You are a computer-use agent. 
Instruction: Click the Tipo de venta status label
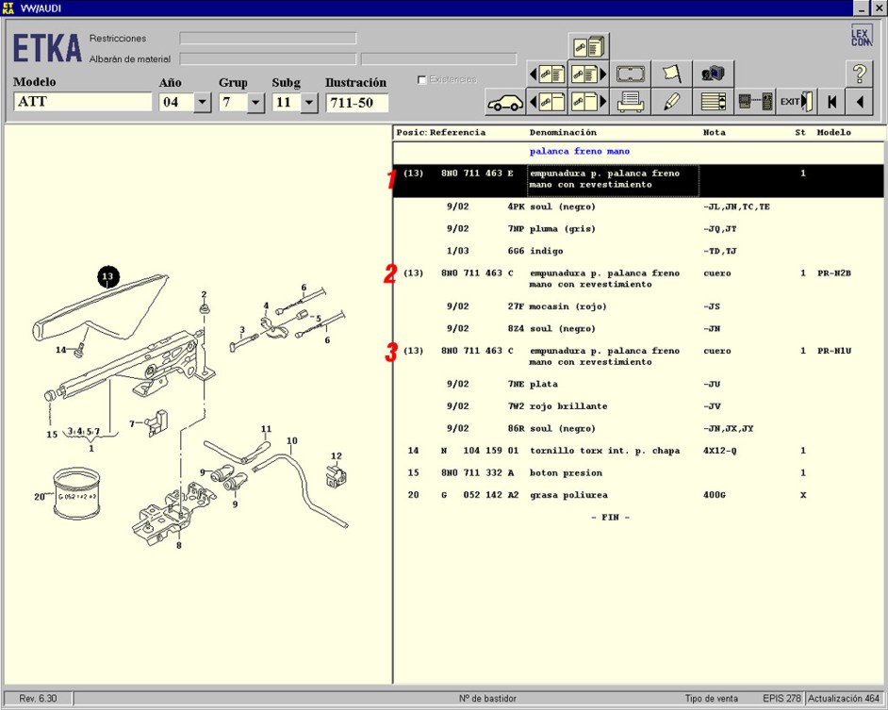point(712,698)
